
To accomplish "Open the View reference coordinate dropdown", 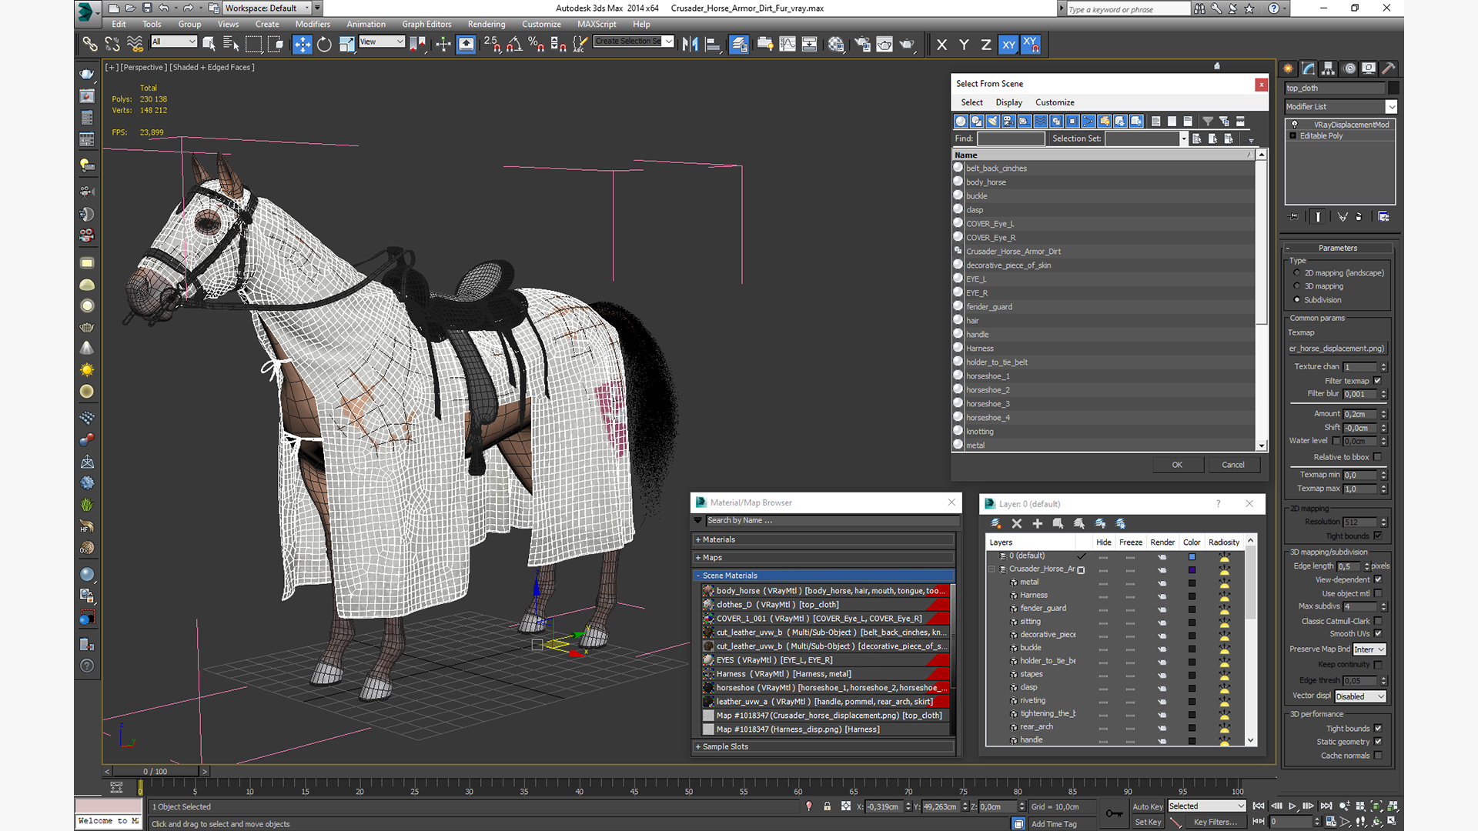I will point(382,42).
